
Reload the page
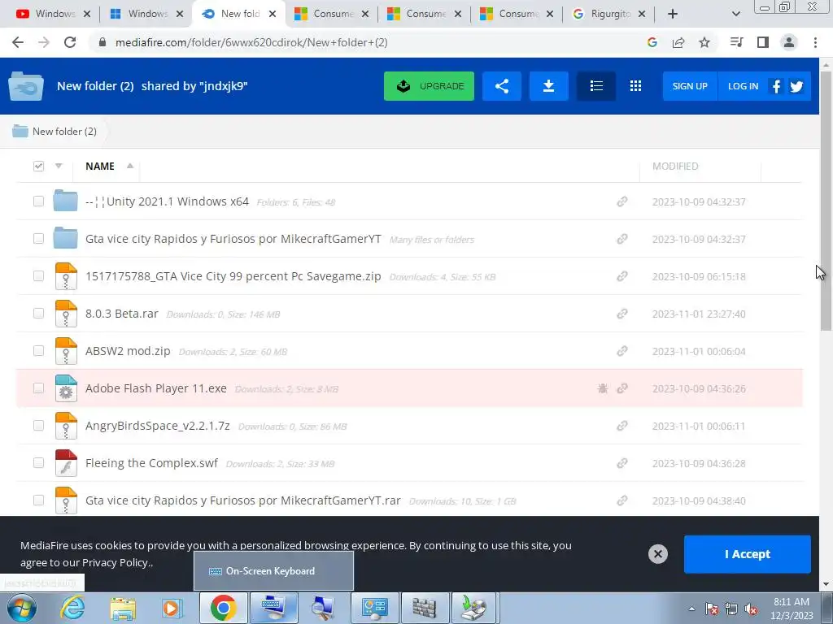coord(70,42)
